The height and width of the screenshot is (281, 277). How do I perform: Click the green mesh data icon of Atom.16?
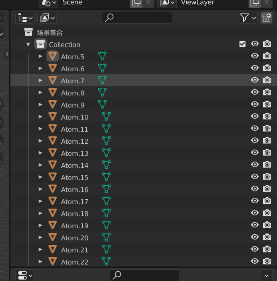pos(106,189)
